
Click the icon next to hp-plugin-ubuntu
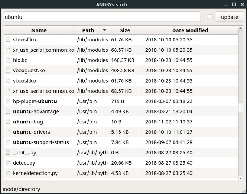point(7,101)
